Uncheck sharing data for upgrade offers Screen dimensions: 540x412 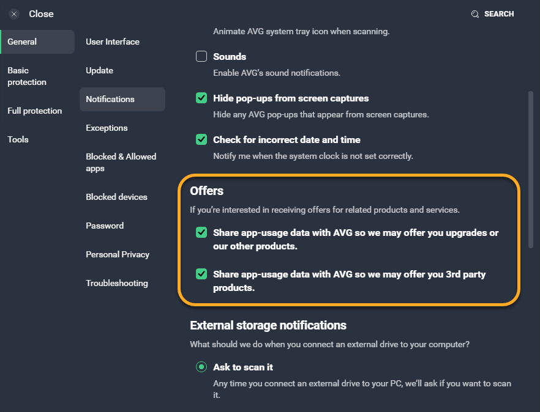(201, 233)
